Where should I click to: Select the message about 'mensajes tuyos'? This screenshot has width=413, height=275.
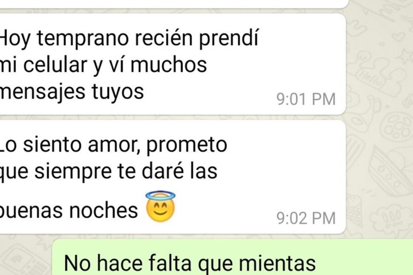(x=172, y=65)
